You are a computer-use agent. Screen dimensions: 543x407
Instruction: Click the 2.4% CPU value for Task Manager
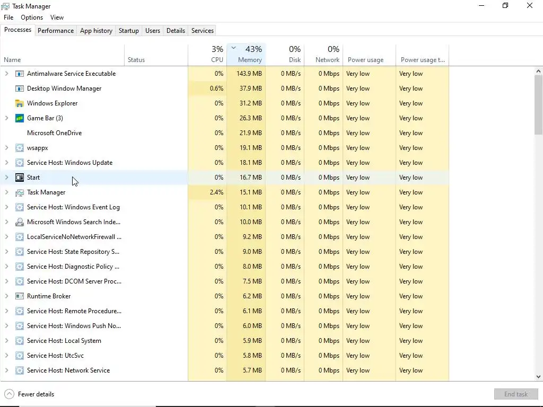(216, 192)
